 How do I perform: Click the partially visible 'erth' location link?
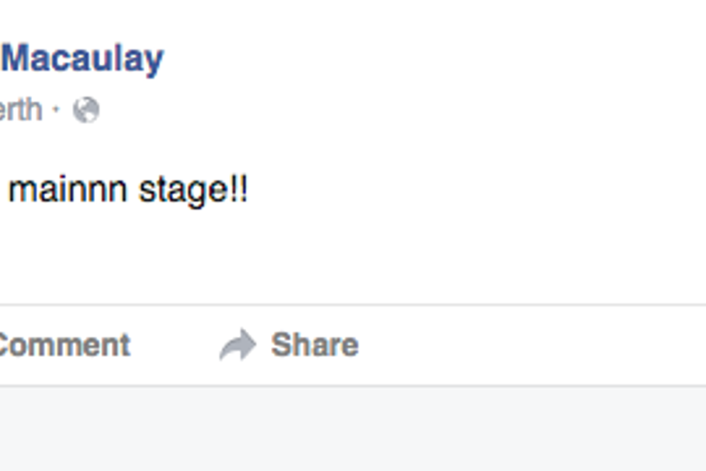[x=20, y=111]
